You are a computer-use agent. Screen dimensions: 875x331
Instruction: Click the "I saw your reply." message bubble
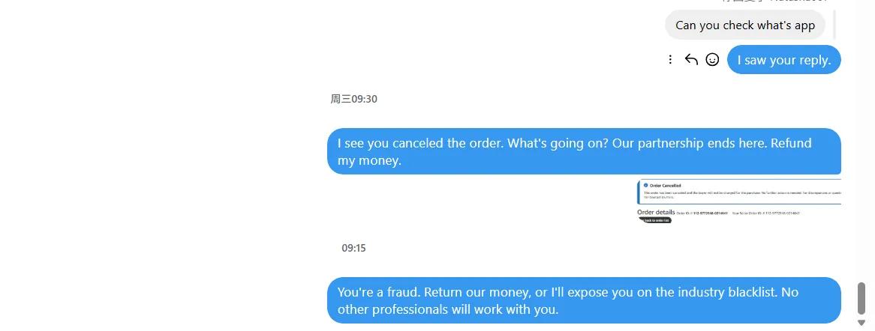[783, 60]
